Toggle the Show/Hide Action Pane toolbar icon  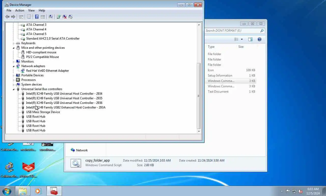click(43, 17)
